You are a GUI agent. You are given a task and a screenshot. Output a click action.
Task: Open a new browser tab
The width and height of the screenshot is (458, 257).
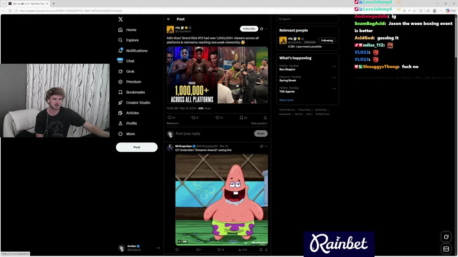click(54, 4)
